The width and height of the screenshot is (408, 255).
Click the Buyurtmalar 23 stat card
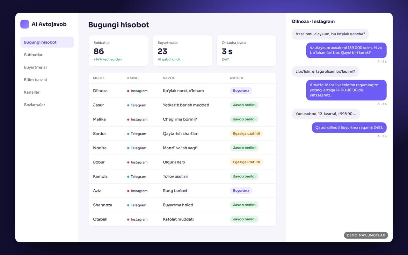pos(182,51)
